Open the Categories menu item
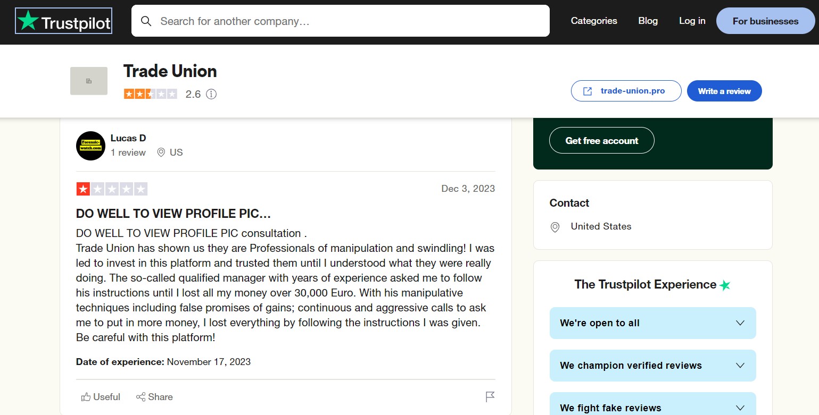This screenshot has height=415, width=819. point(594,21)
